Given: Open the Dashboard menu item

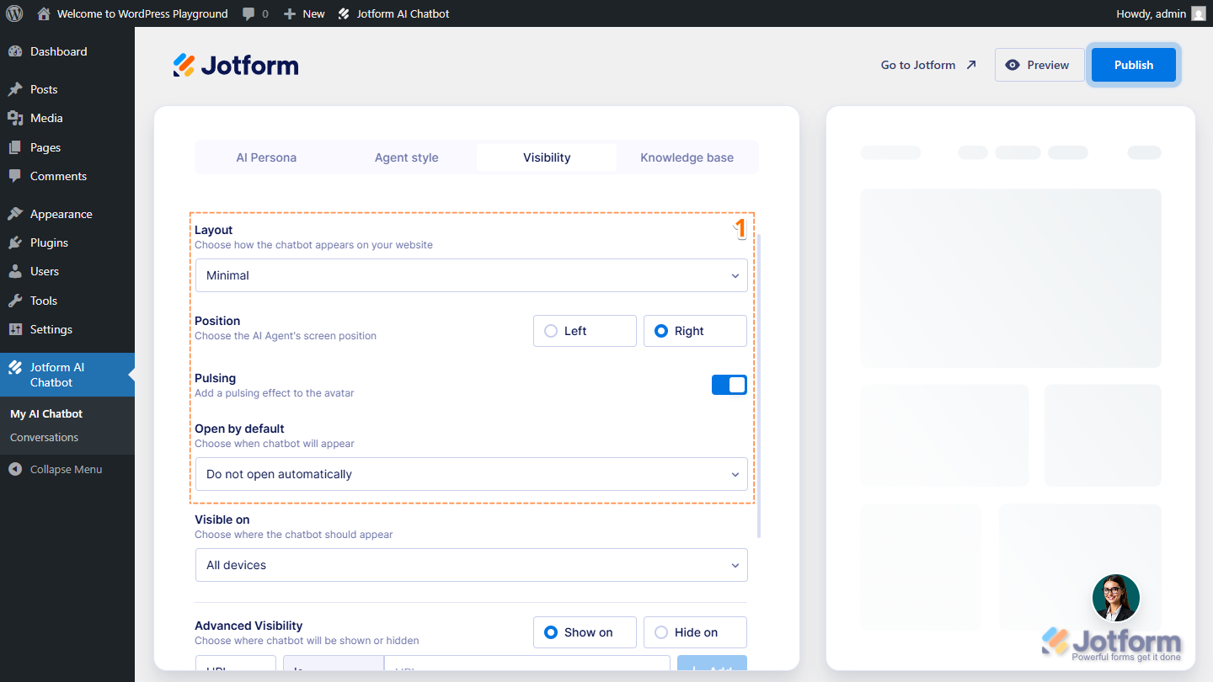Looking at the screenshot, I should [x=67, y=51].
